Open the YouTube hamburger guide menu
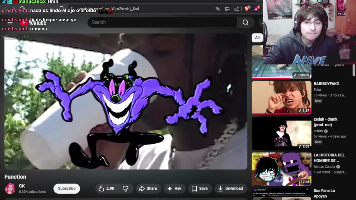The image size is (356, 200). [x=10, y=23]
